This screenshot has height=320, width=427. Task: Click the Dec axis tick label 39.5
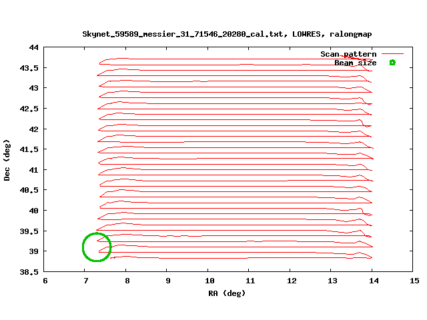coord(29,231)
